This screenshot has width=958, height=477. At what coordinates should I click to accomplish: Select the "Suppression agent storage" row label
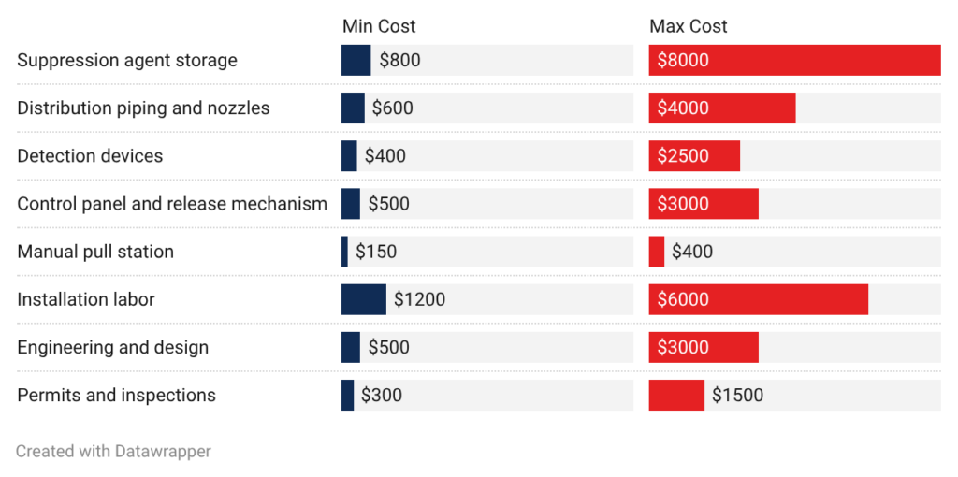(x=127, y=60)
